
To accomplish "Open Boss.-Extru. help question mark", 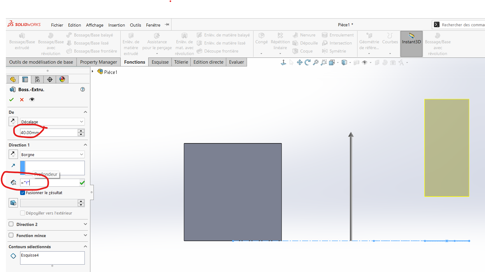I will (x=83, y=89).
